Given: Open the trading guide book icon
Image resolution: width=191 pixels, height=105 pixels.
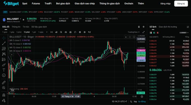Looking at the screenshot, I should click(139, 27).
